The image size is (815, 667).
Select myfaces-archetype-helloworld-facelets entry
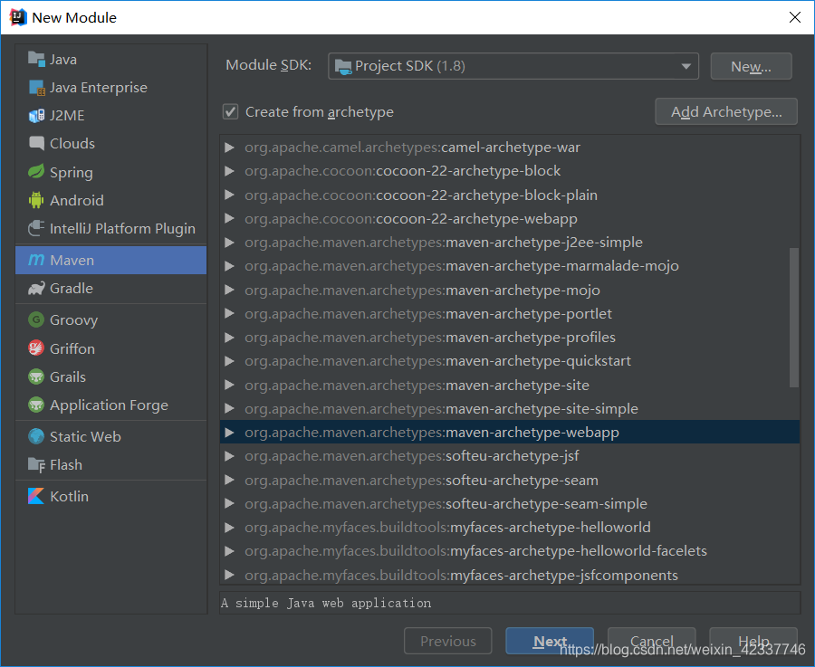(x=509, y=551)
